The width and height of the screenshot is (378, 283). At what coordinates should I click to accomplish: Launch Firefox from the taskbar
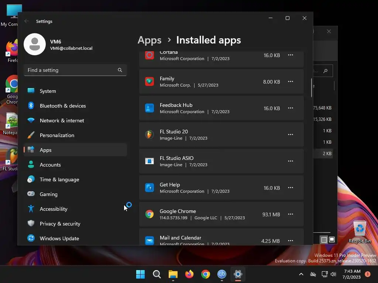click(189, 274)
